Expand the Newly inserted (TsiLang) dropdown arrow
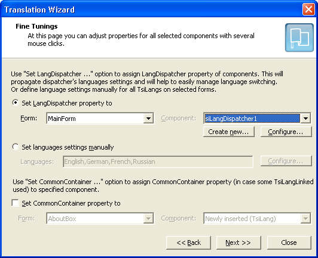 [305, 219]
